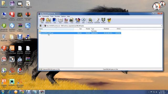This screenshot has width=168, height=94.
Task: Click the Windows Start button
Action: 3,92
